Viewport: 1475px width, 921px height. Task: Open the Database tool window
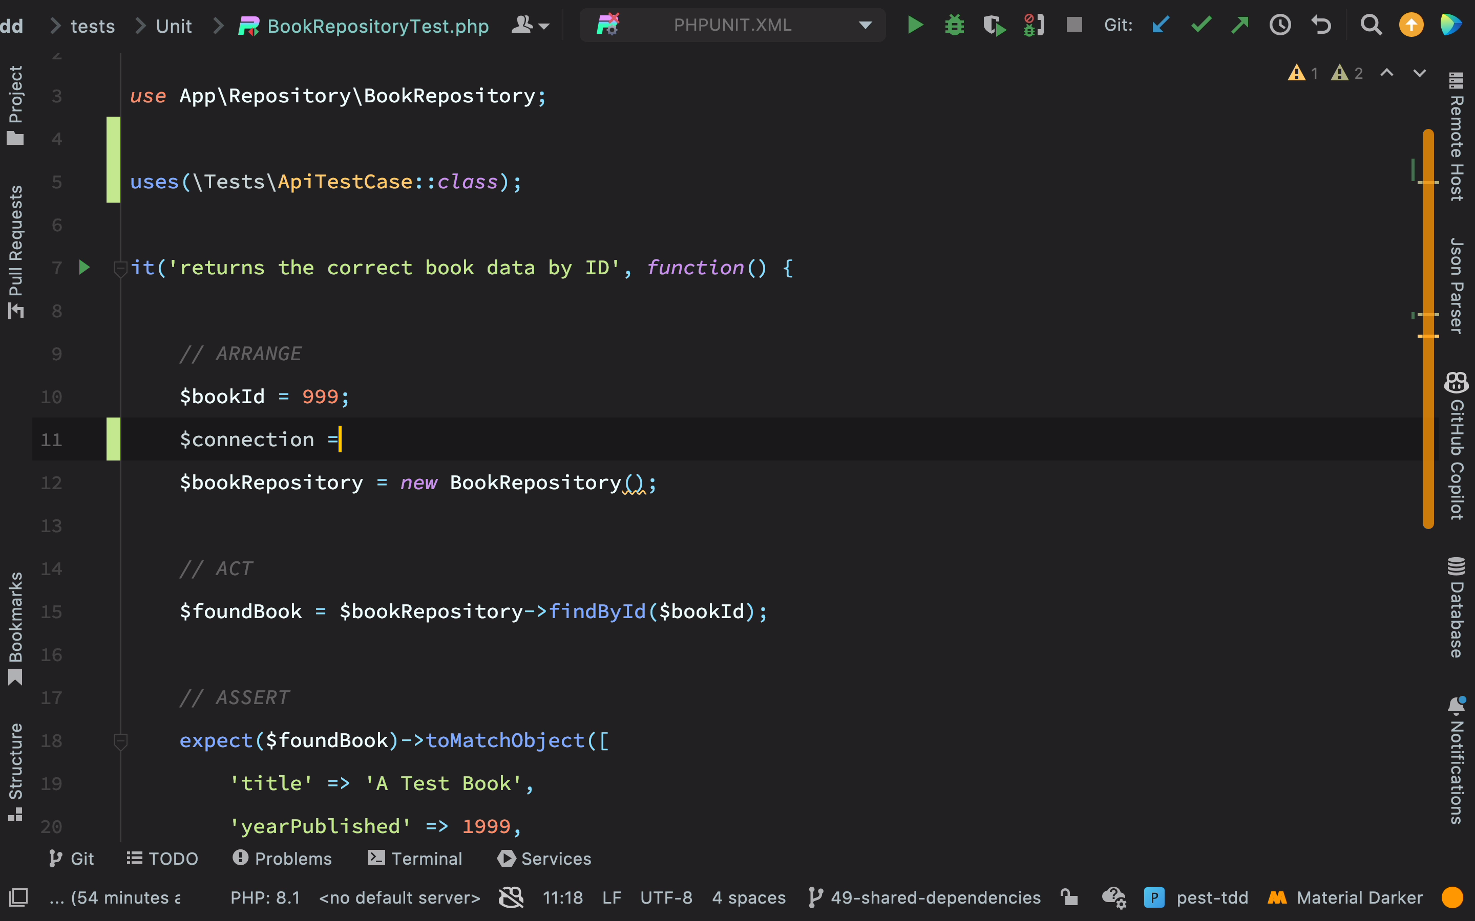click(1457, 607)
